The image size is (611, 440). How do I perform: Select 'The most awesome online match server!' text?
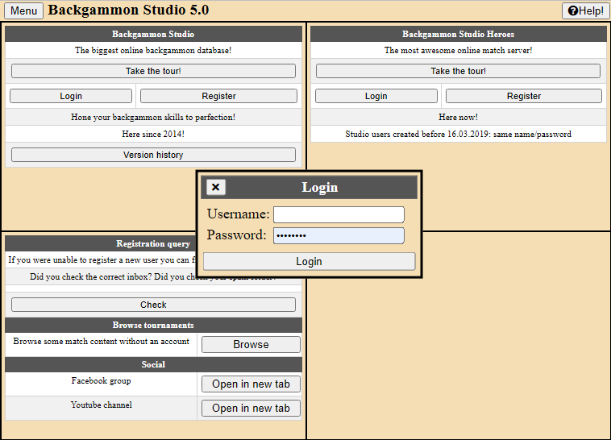pos(458,50)
